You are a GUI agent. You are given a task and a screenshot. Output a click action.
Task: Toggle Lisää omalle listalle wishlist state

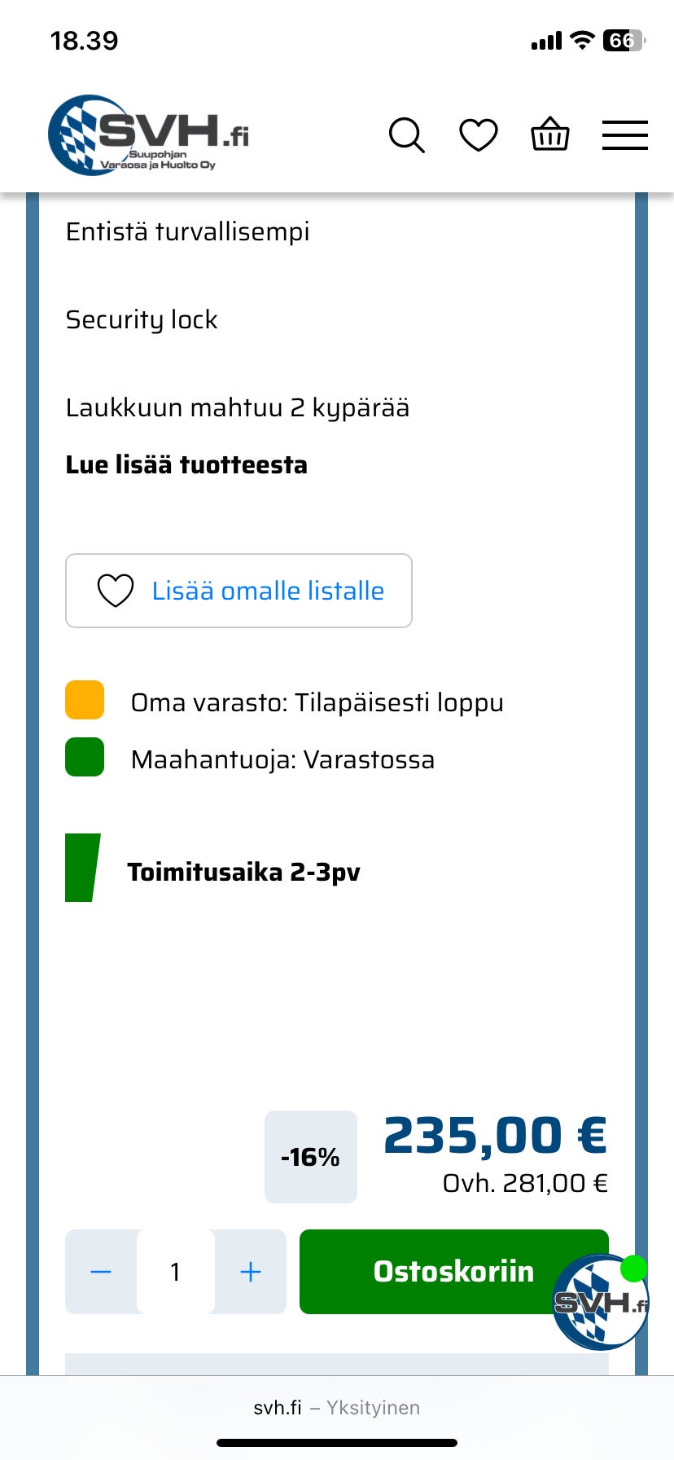click(x=239, y=590)
